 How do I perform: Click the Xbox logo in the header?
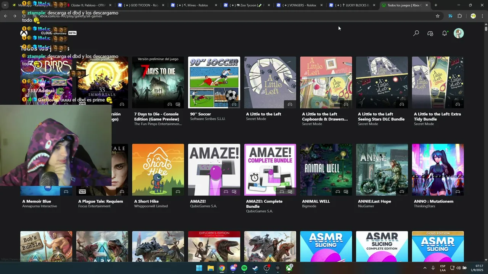click(x=24, y=33)
